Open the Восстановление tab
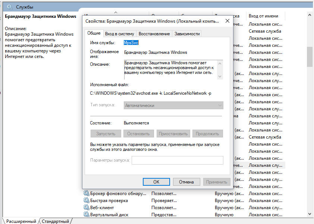Screen dimensions: 314x224 pyautogui.click(x=154, y=34)
